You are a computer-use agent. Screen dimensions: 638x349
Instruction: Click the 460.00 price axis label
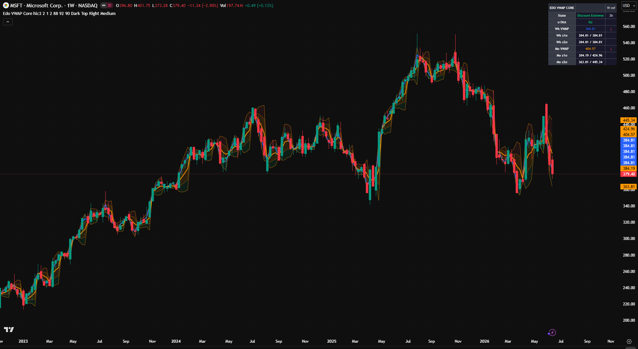[629, 108]
